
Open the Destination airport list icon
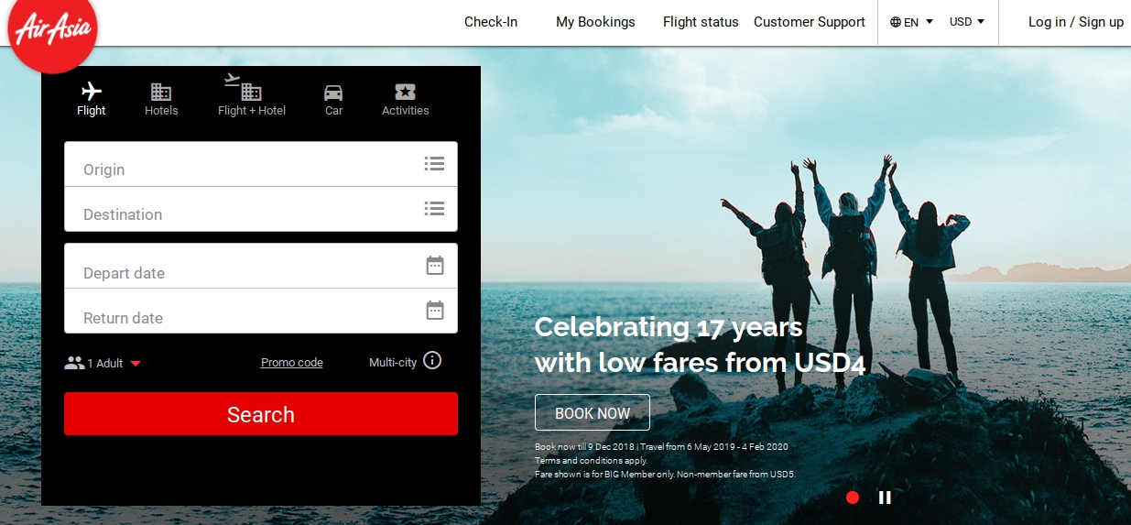[434, 209]
